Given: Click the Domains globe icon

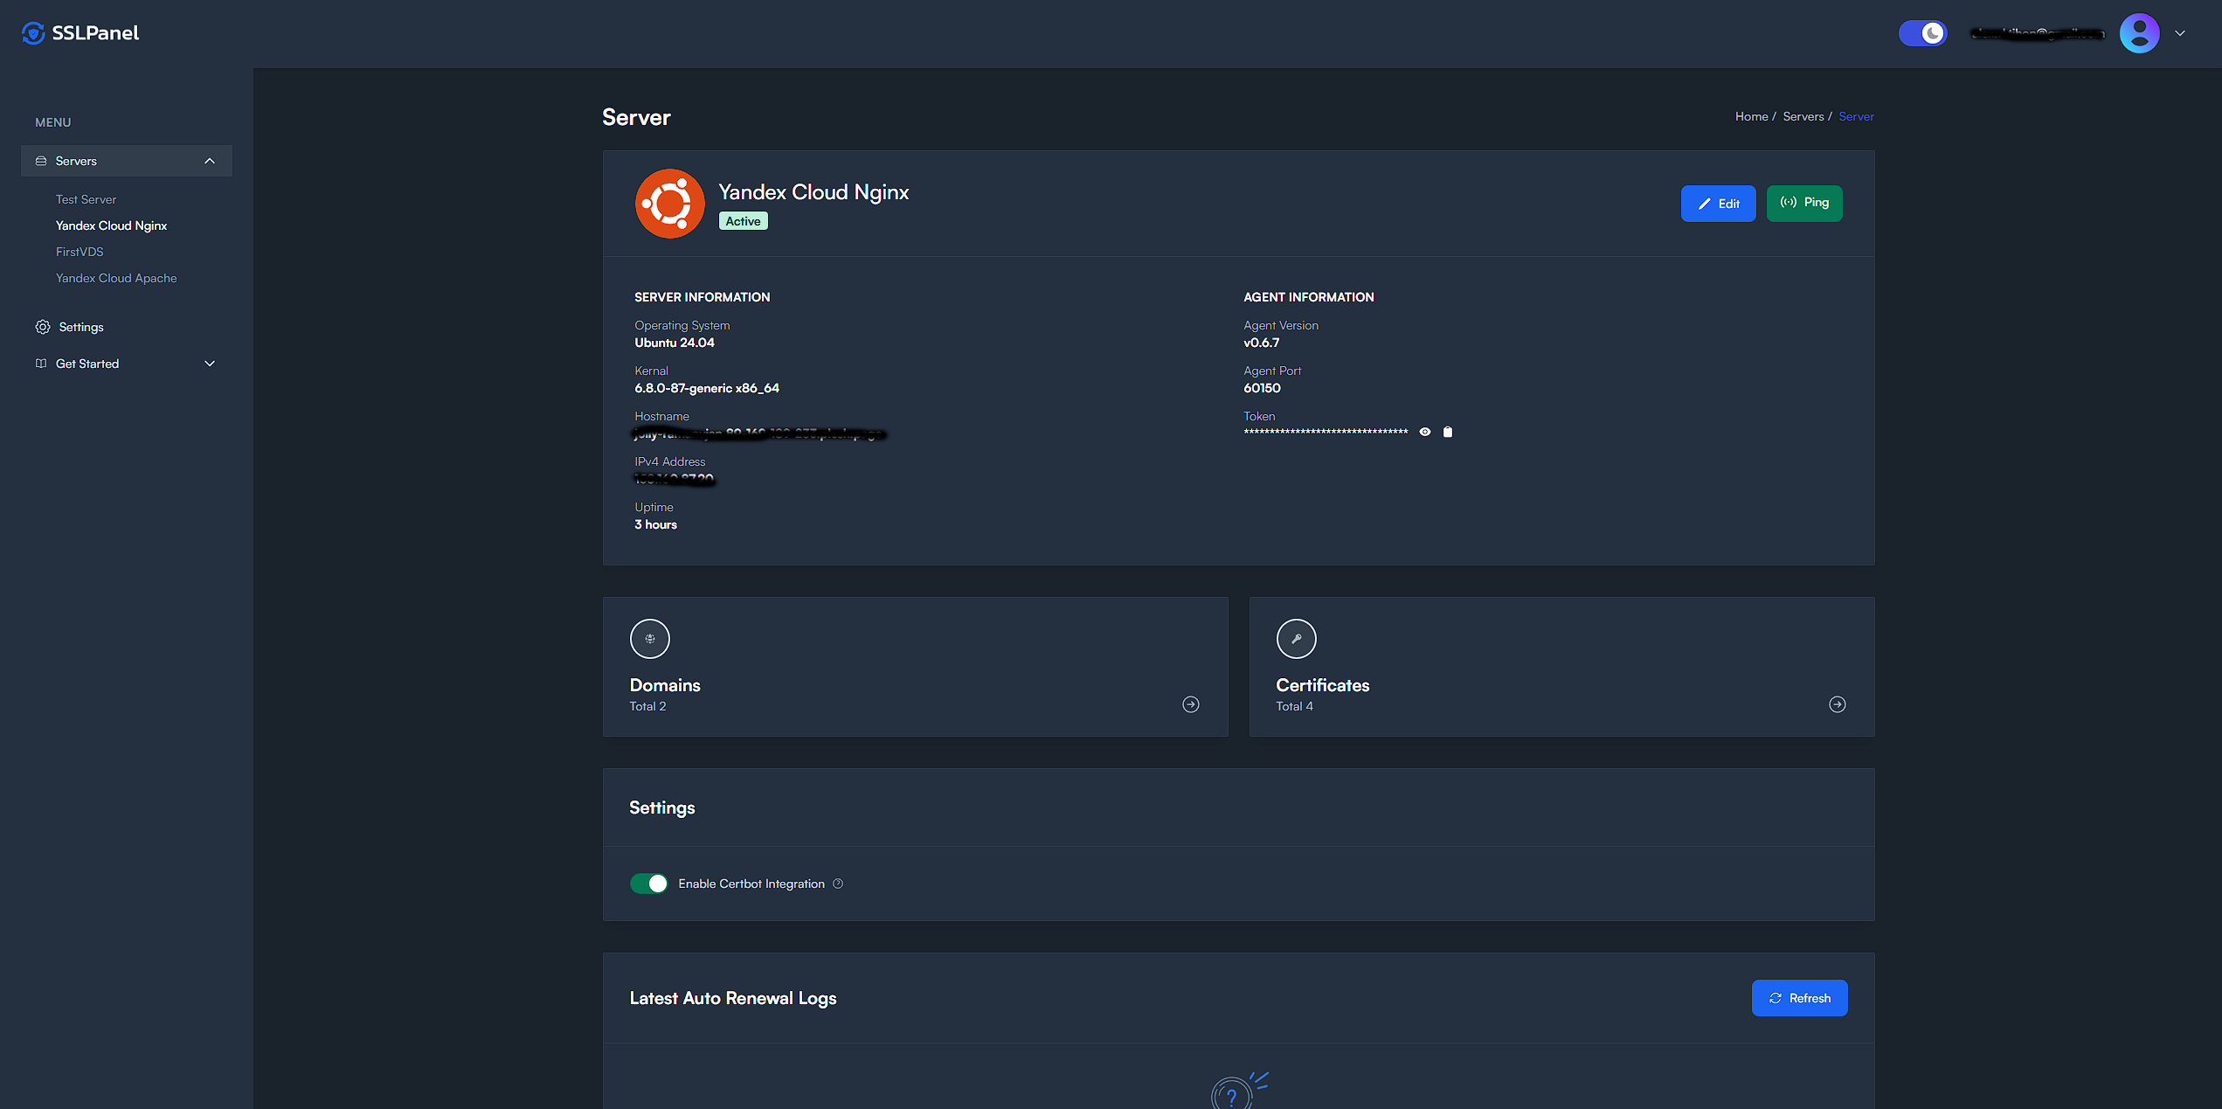Looking at the screenshot, I should tap(649, 639).
